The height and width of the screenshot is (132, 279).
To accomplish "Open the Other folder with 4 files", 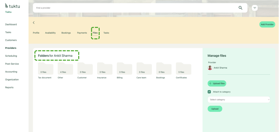I will pos(65,69).
